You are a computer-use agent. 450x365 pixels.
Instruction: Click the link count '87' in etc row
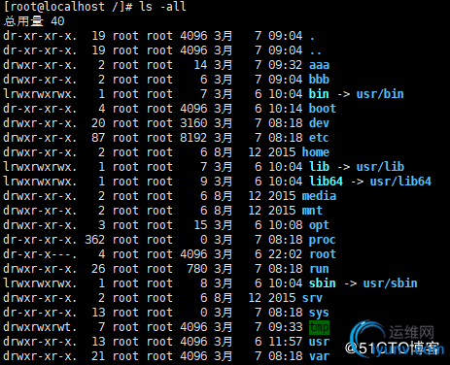pos(98,138)
